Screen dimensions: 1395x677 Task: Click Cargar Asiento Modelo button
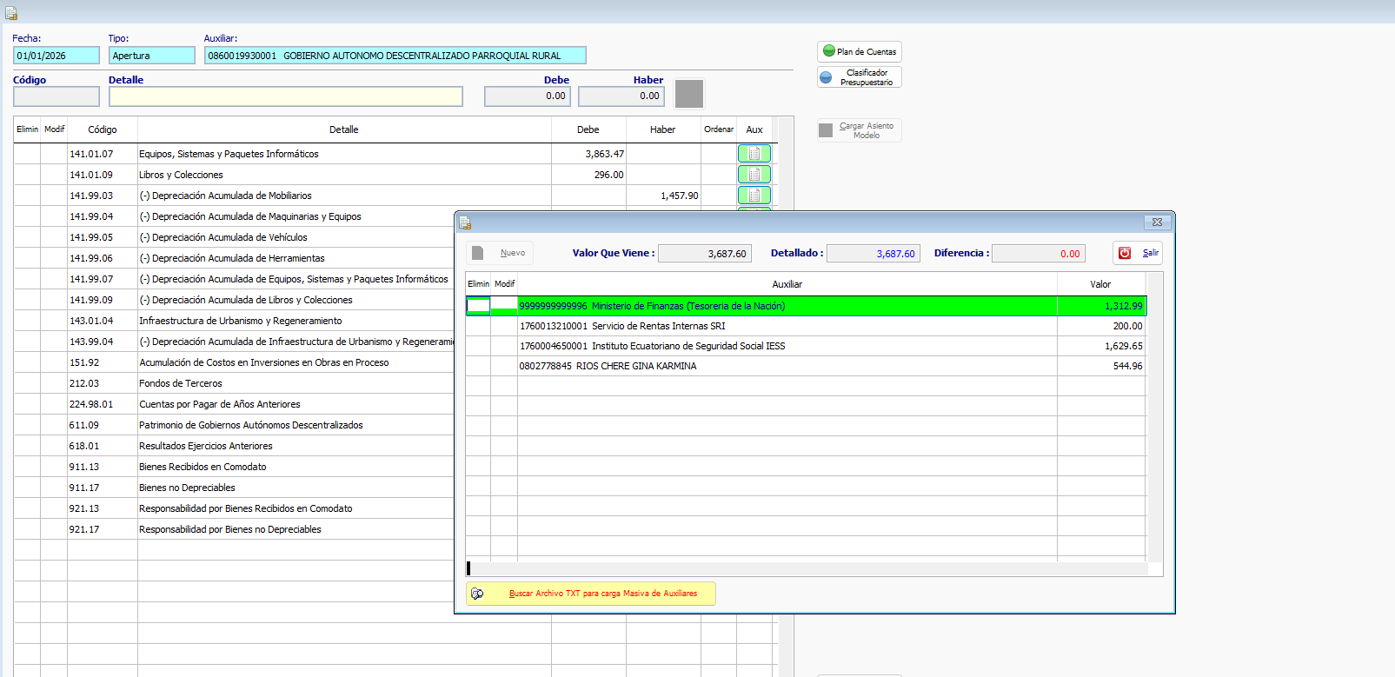click(859, 130)
